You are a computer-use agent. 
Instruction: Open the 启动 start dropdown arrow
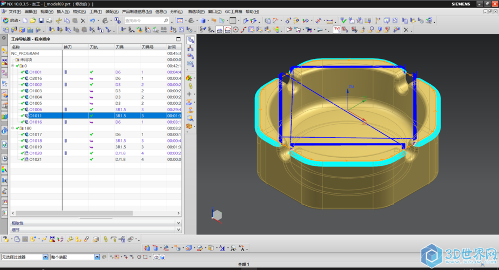(20, 21)
